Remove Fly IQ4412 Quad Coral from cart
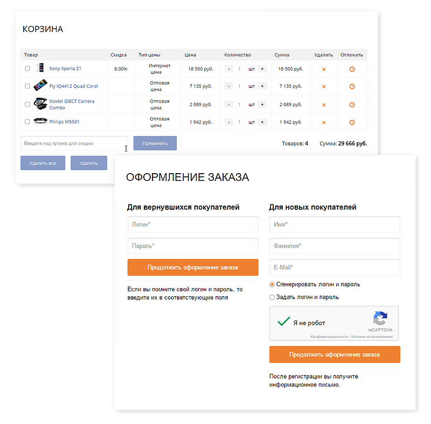Viewport: 431px width, 424px height. (x=324, y=86)
